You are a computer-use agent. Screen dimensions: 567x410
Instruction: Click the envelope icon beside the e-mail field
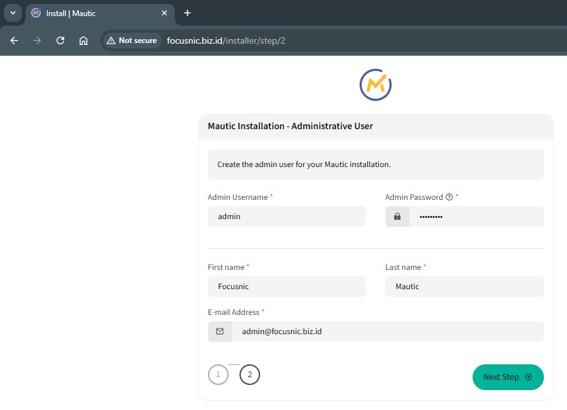(220, 332)
